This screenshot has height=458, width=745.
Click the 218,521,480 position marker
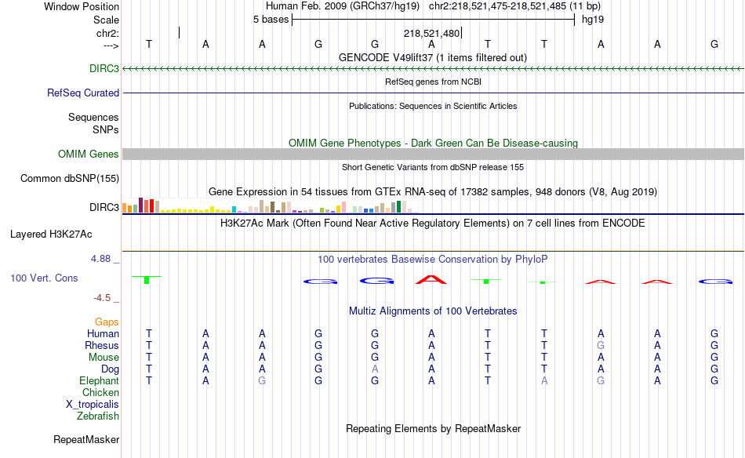pos(431,33)
